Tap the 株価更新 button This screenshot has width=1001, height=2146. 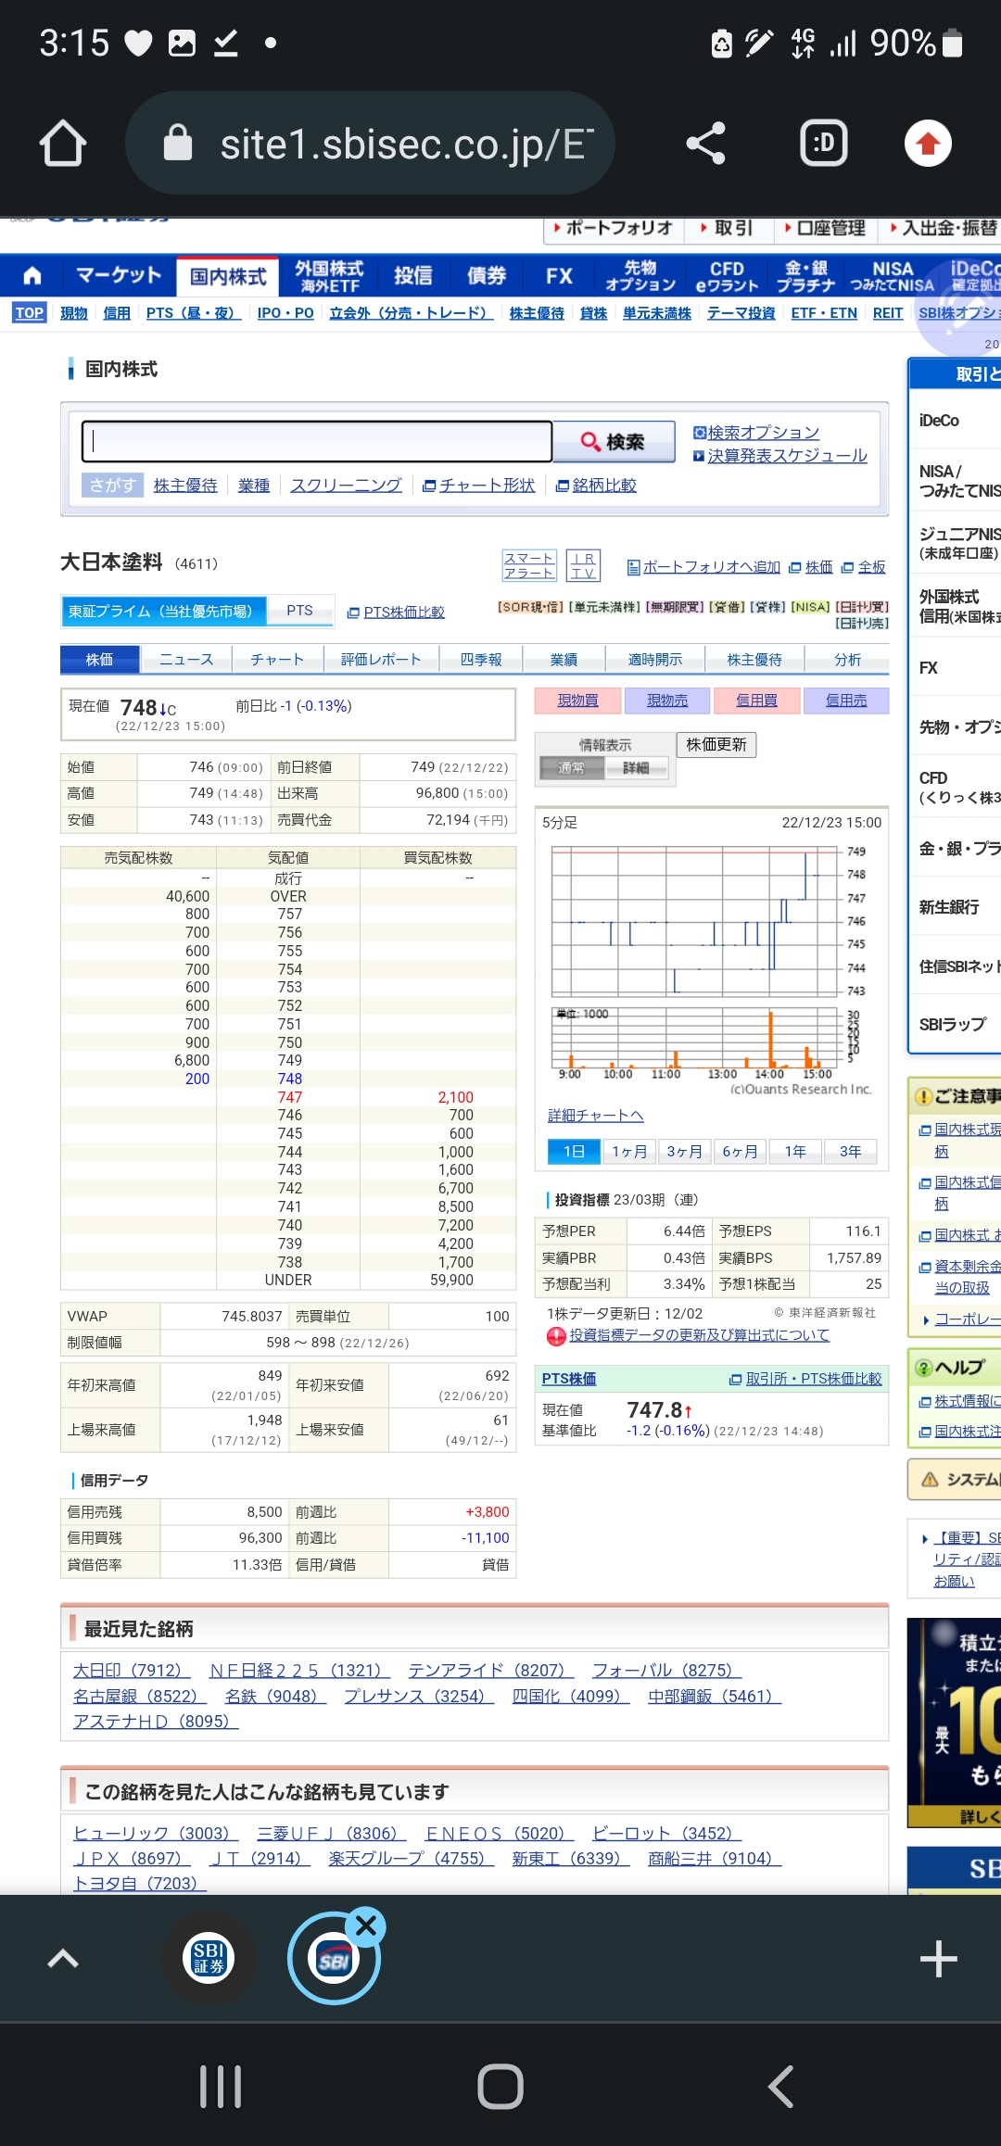[716, 745]
